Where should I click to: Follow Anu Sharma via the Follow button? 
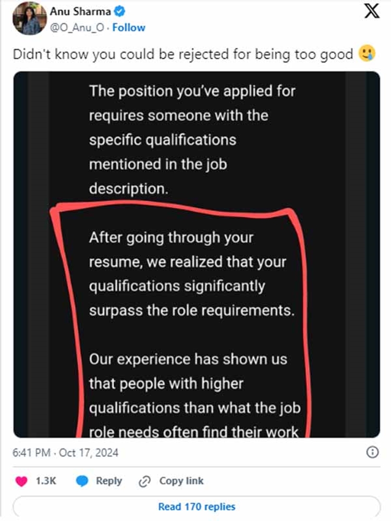pyautogui.click(x=128, y=27)
